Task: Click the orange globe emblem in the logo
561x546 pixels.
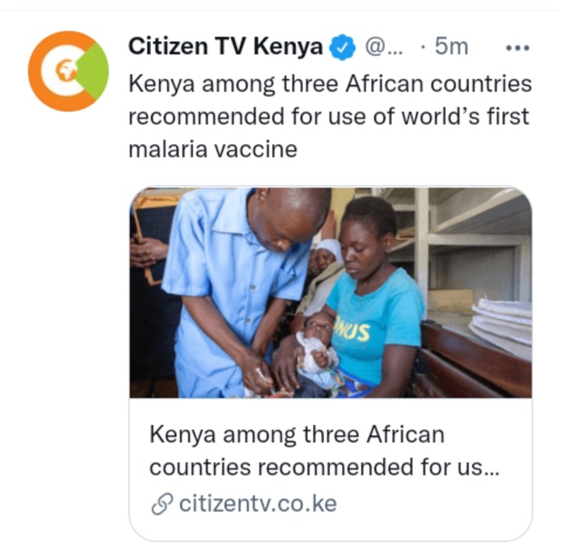Action: click(65, 70)
